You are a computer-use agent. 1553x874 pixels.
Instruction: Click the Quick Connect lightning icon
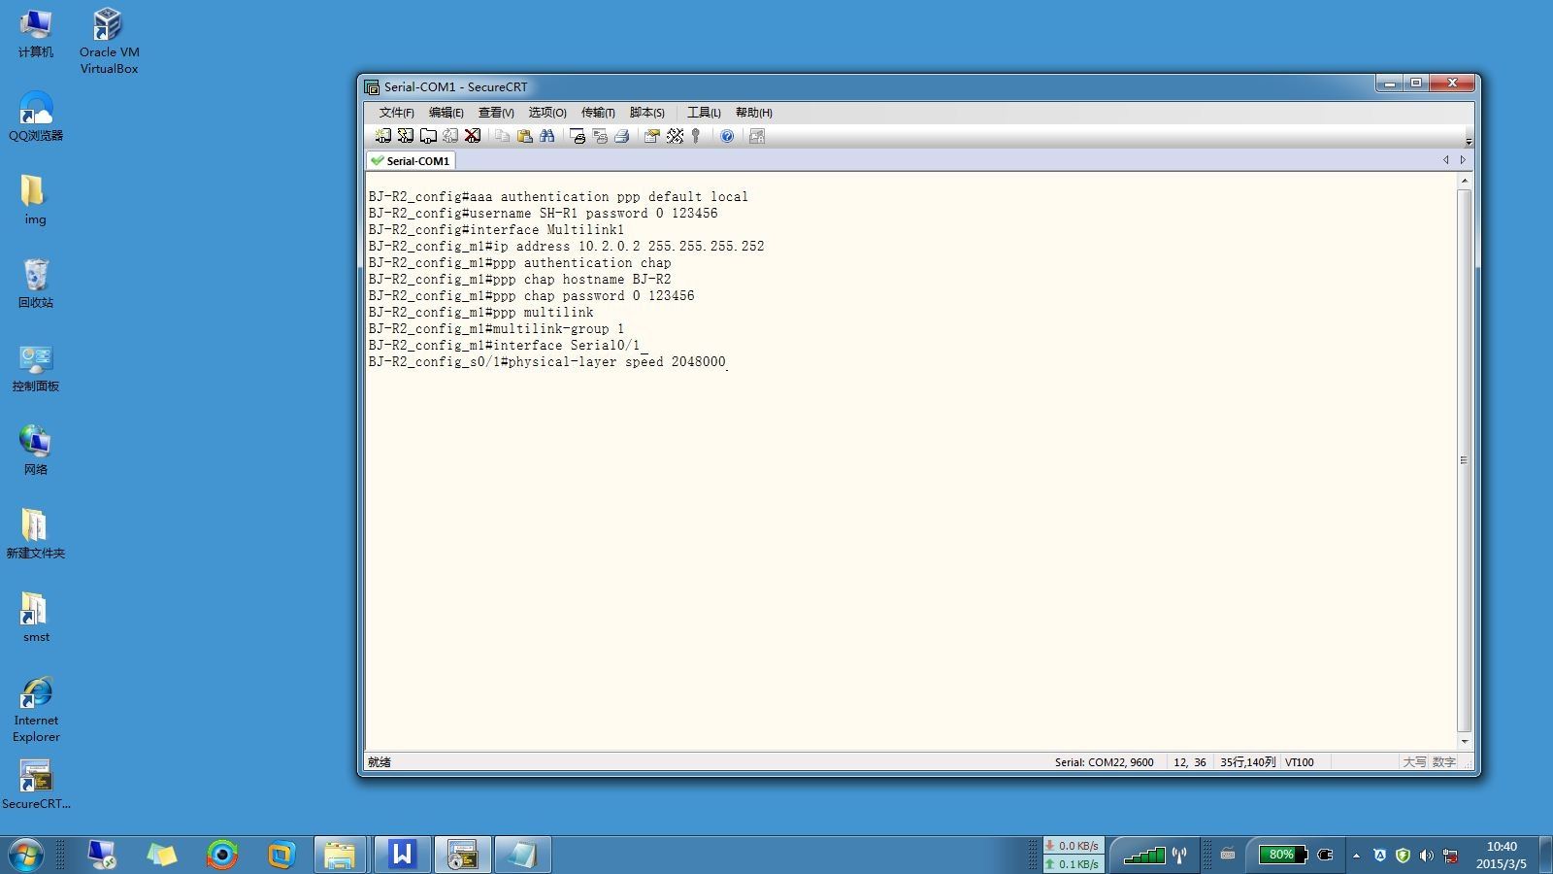click(406, 136)
